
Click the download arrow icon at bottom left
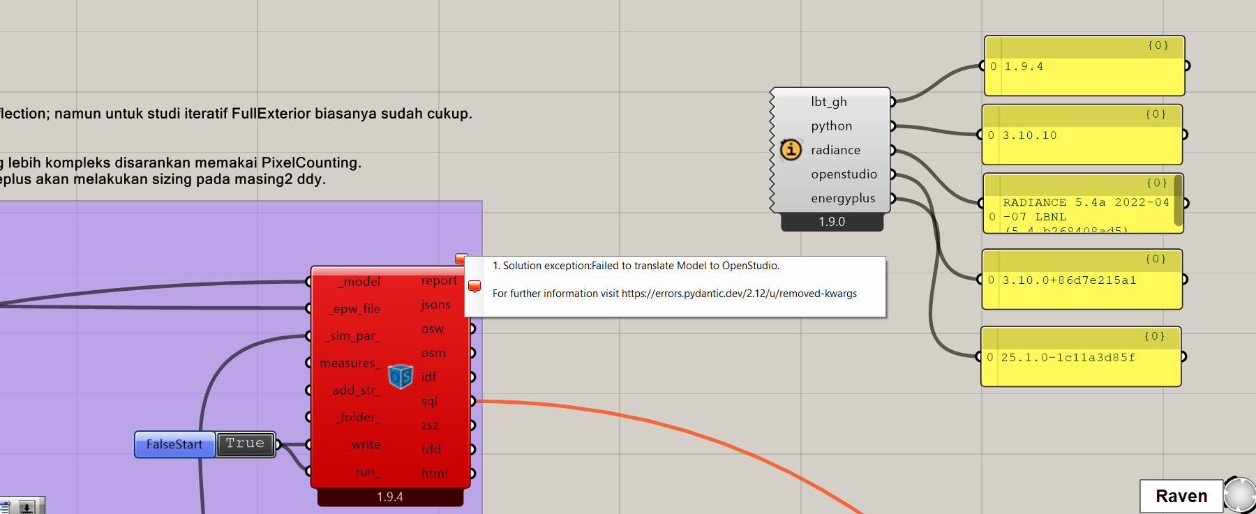pos(27,507)
